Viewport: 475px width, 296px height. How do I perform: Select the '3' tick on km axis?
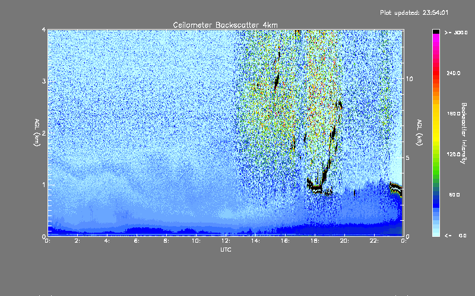click(44, 81)
